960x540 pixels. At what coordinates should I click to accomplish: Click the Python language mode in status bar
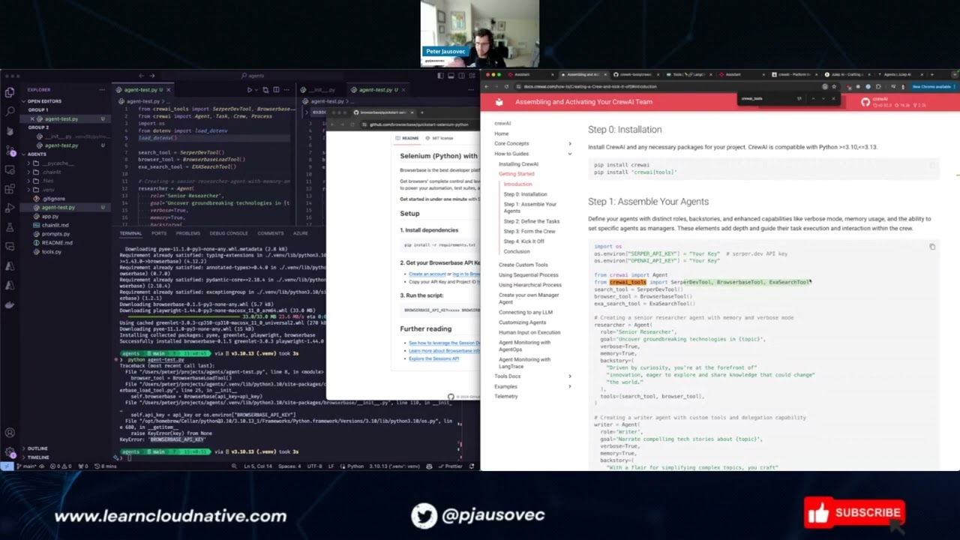[x=355, y=466]
